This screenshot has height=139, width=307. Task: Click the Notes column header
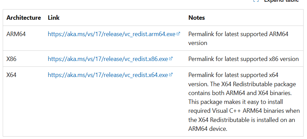[197, 18]
